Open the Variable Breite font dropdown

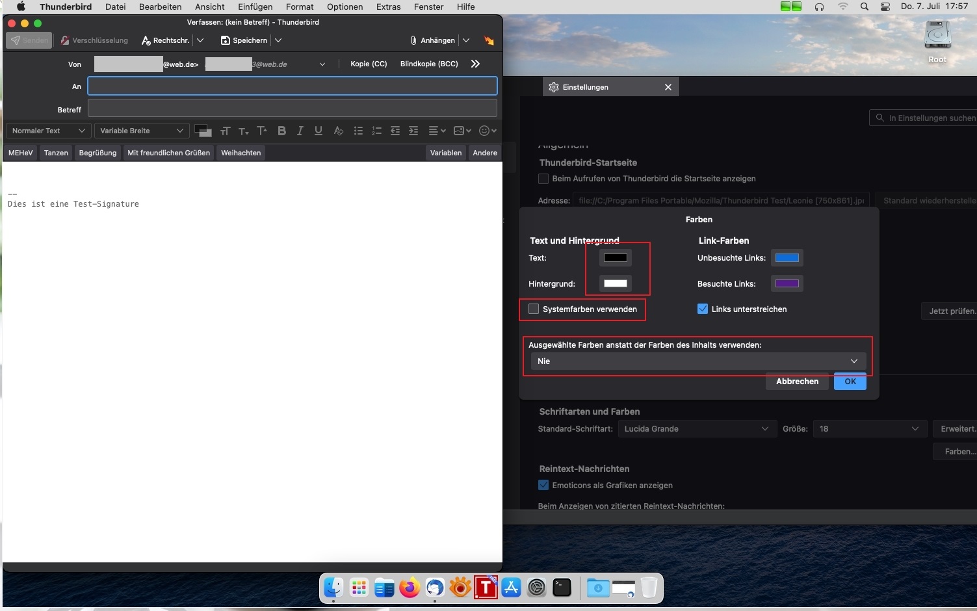[x=142, y=131]
